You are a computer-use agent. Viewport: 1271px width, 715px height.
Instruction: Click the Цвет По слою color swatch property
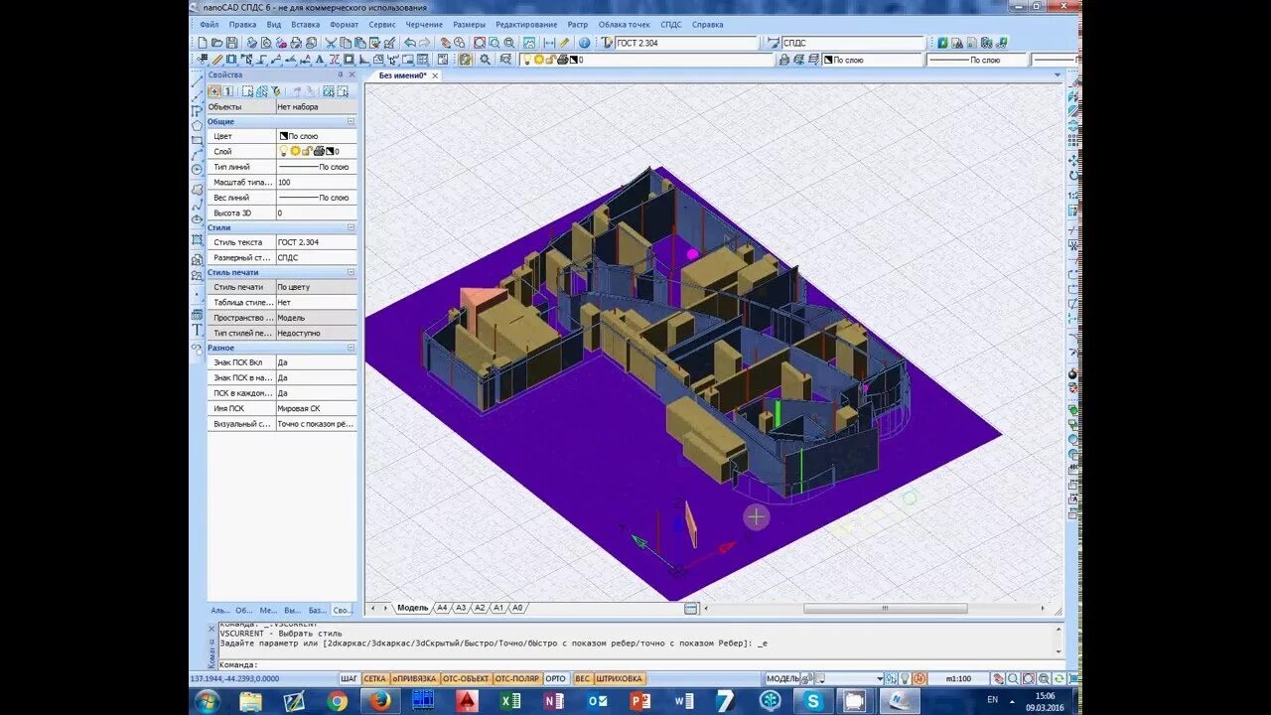pos(282,136)
